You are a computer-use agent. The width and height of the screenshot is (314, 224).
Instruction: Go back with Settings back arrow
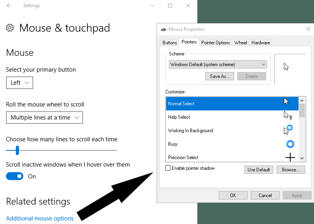(9, 6)
